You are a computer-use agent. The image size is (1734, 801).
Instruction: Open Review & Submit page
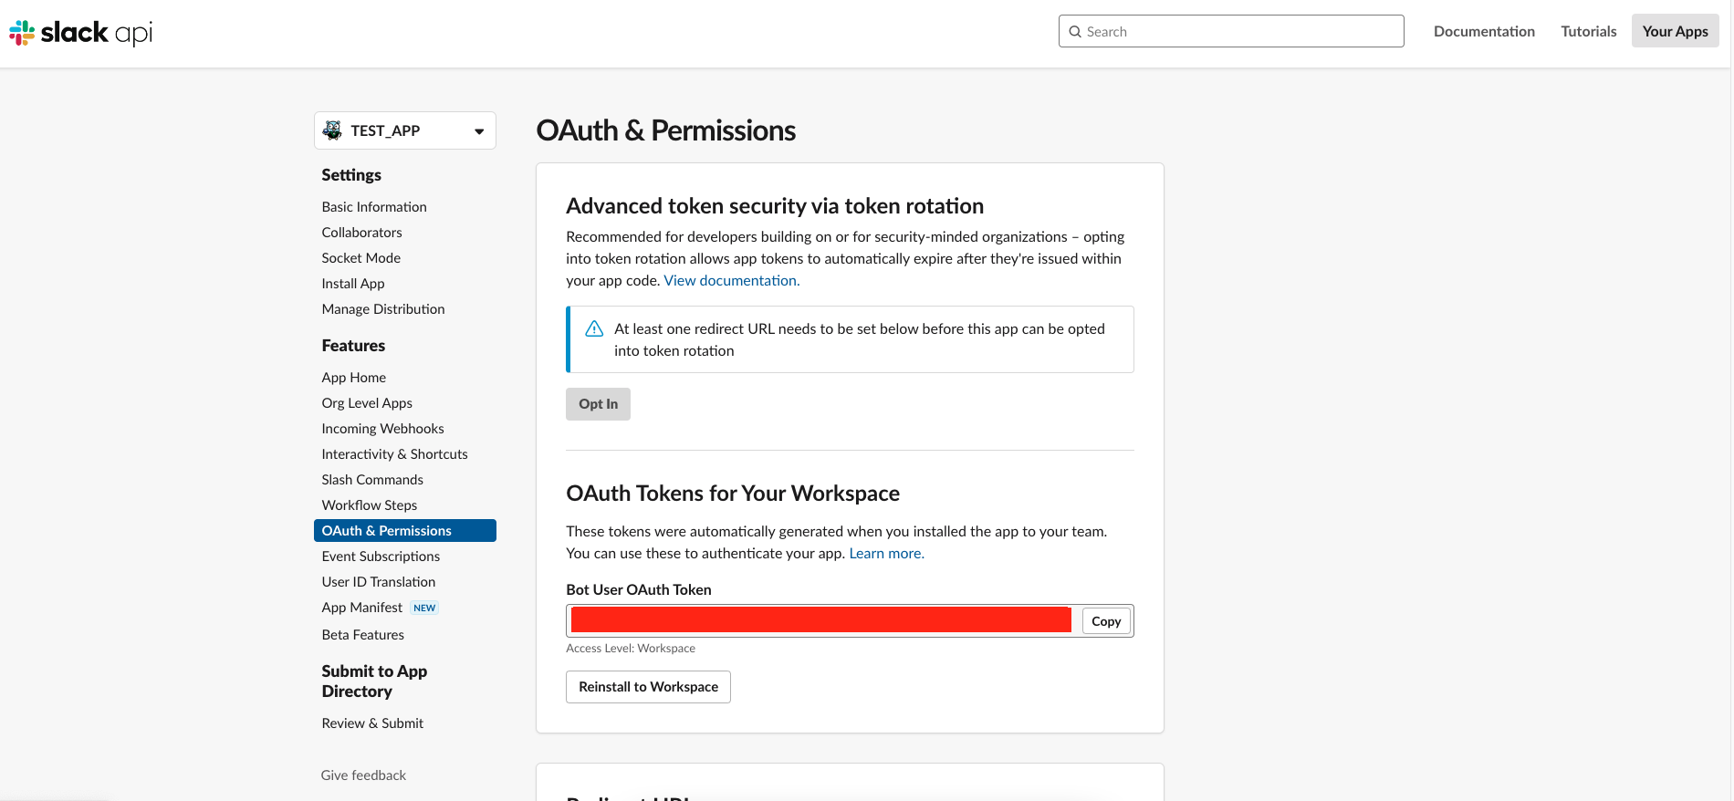[372, 723]
